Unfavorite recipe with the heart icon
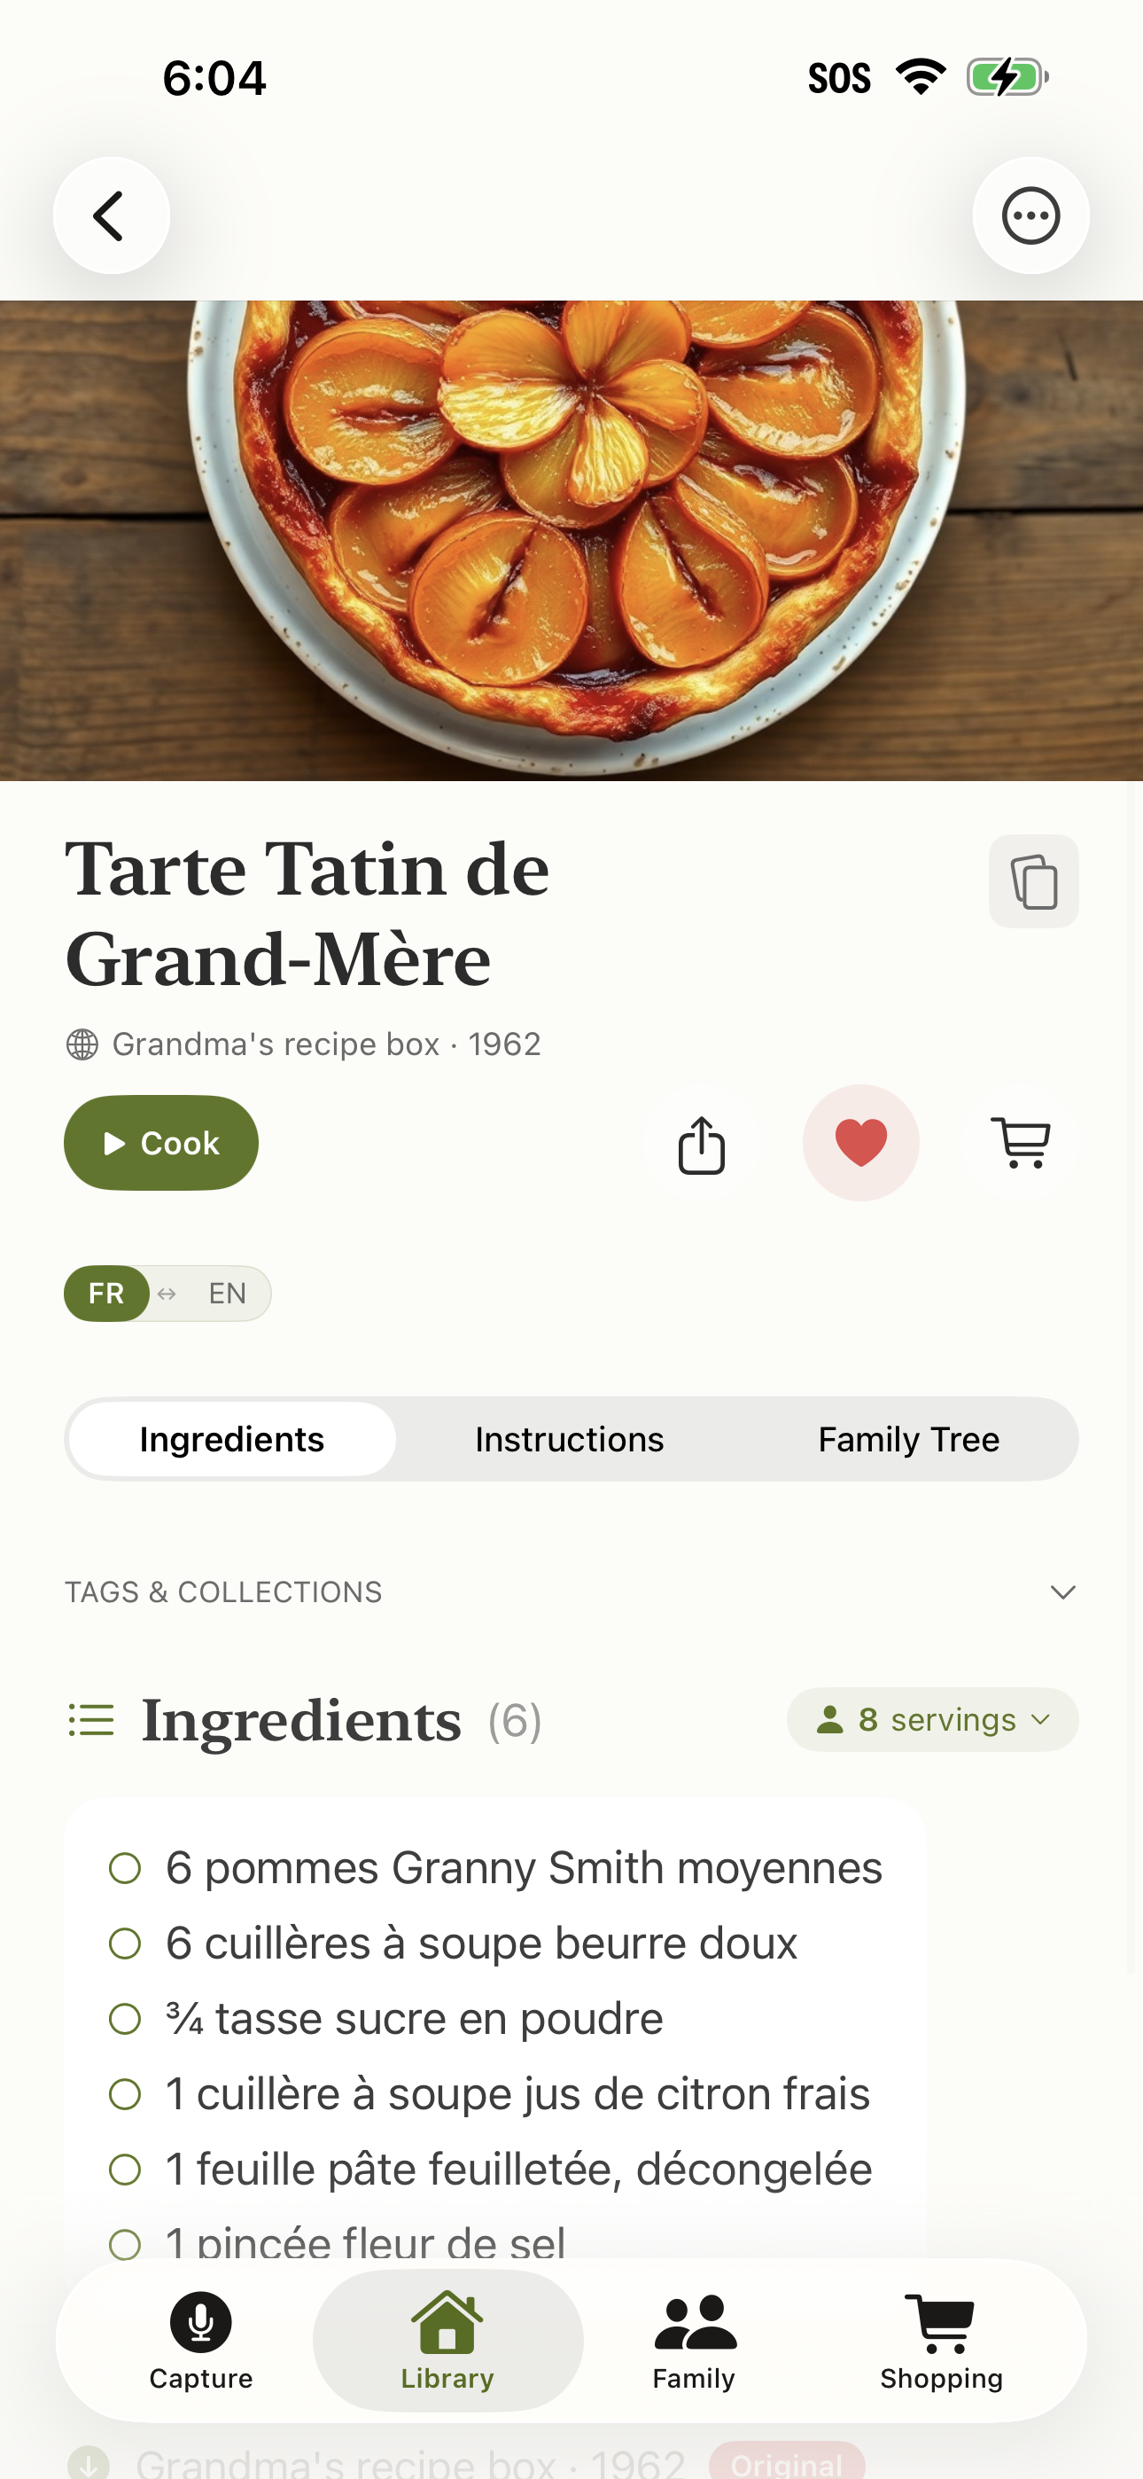The width and height of the screenshot is (1143, 2479). coord(860,1143)
